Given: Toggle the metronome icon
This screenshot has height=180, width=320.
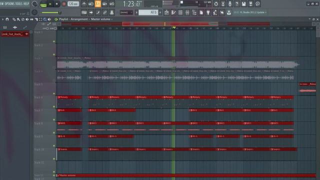Looking at the screenshot, I should 84,3.
